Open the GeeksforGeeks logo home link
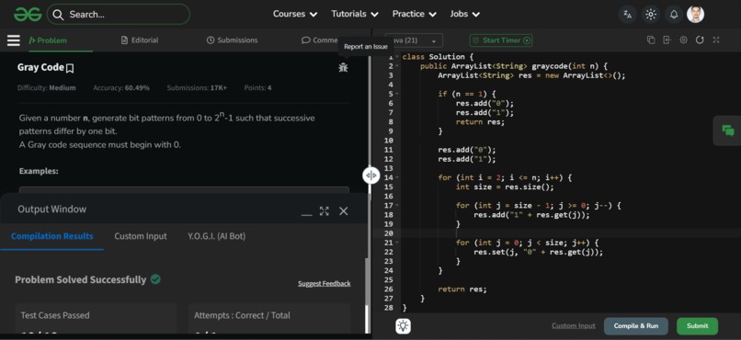Image resolution: width=741 pixels, height=340 pixels. (x=28, y=15)
